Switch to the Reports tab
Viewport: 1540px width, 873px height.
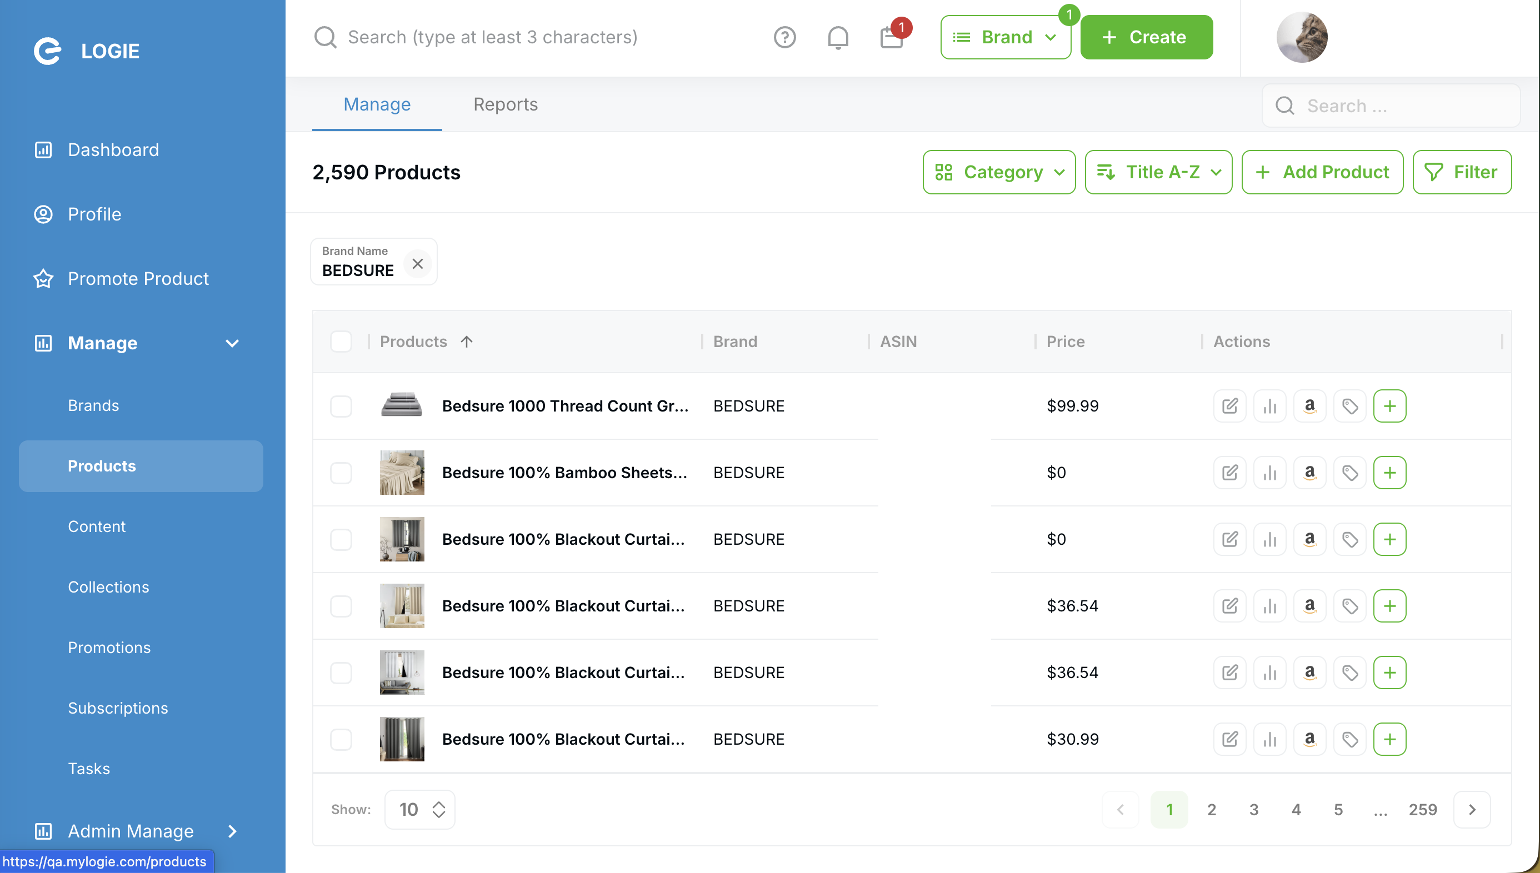click(x=506, y=104)
